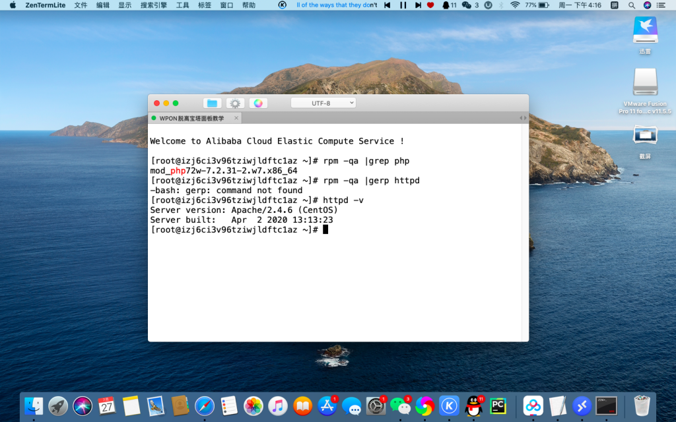Open QQ penguin icon in the Dock
The width and height of the screenshot is (676, 422).
473,405
